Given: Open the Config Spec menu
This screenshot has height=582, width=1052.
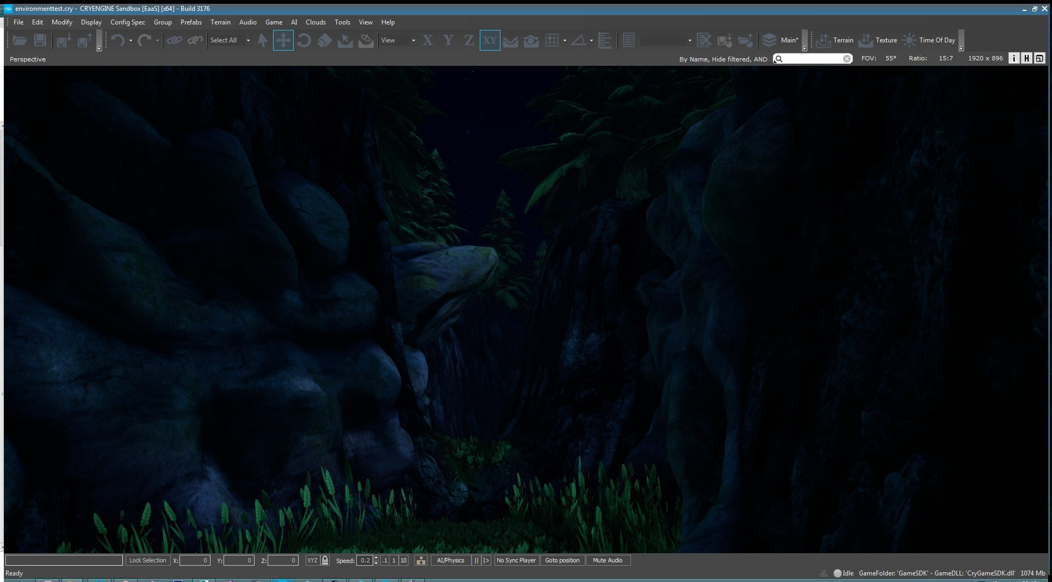Looking at the screenshot, I should (x=128, y=22).
